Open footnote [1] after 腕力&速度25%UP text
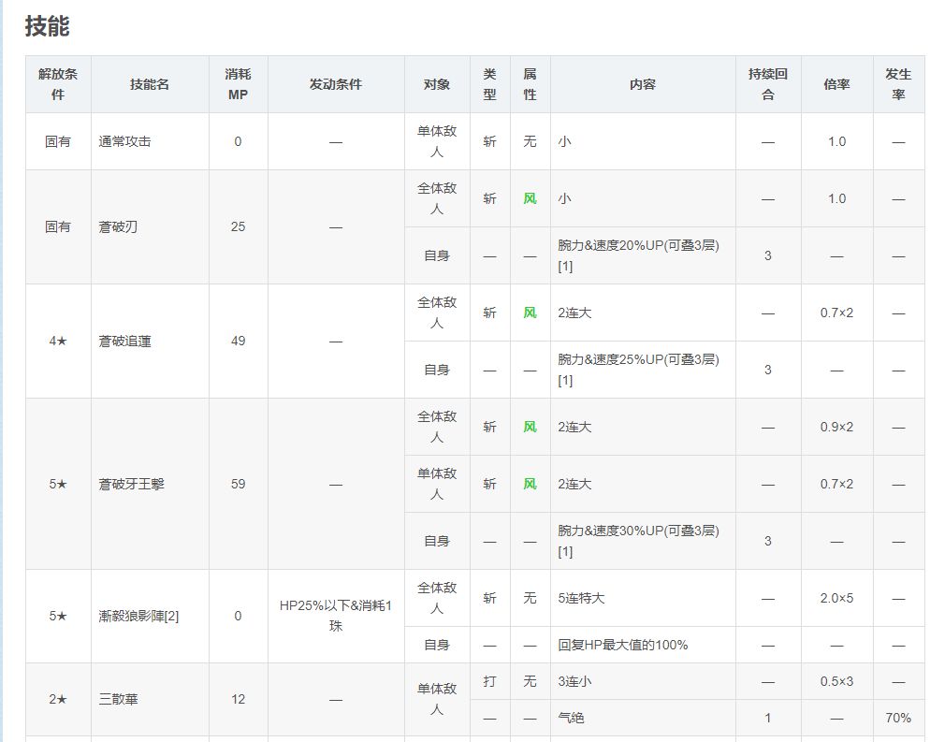 pos(565,381)
